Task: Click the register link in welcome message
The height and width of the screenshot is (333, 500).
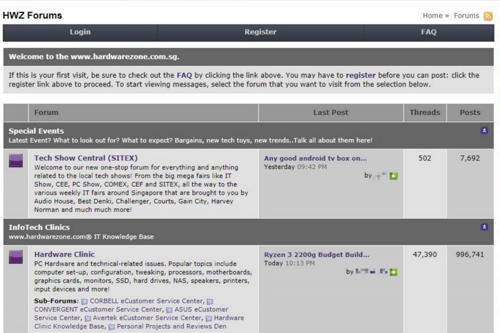Action: click(360, 75)
